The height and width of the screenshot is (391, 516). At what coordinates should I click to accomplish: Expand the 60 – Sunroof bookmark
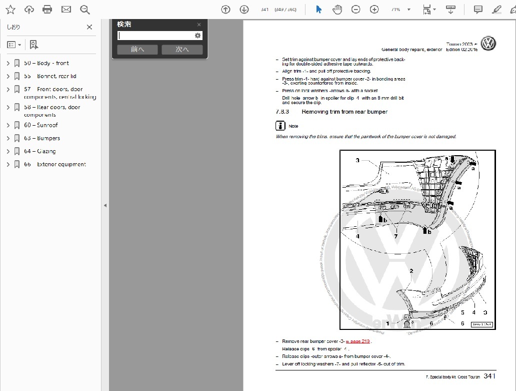coord(8,125)
